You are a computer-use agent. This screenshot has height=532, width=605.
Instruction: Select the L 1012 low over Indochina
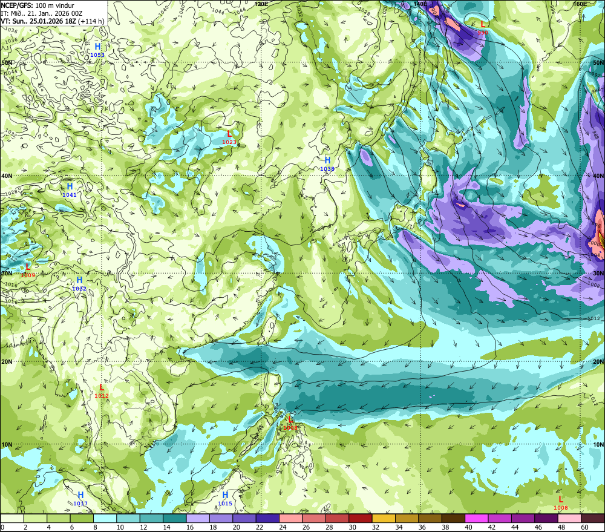(102, 391)
